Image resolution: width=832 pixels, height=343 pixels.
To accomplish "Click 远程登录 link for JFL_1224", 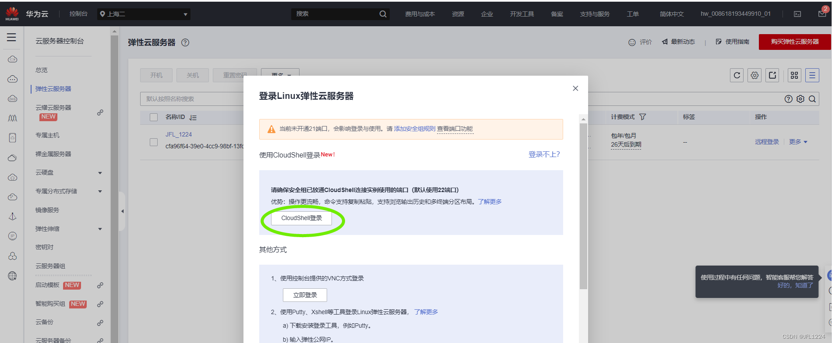I will click(767, 142).
